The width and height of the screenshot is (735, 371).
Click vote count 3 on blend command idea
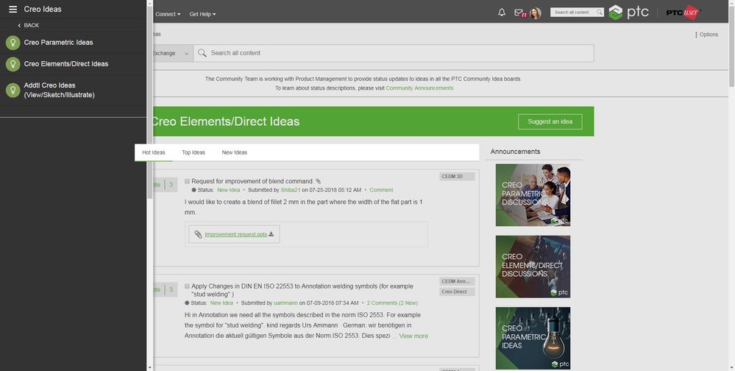(171, 185)
